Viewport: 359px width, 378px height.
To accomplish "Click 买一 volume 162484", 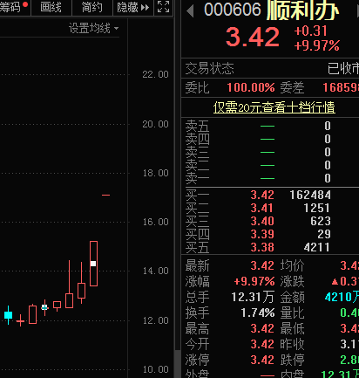I will [x=310, y=195].
